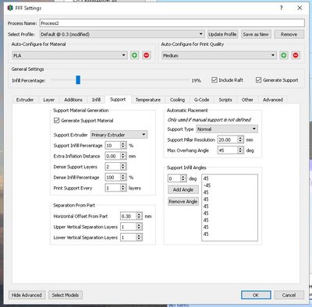The image size is (312, 307).
Task: Switch to the Extruder tab
Action: click(x=25, y=100)
